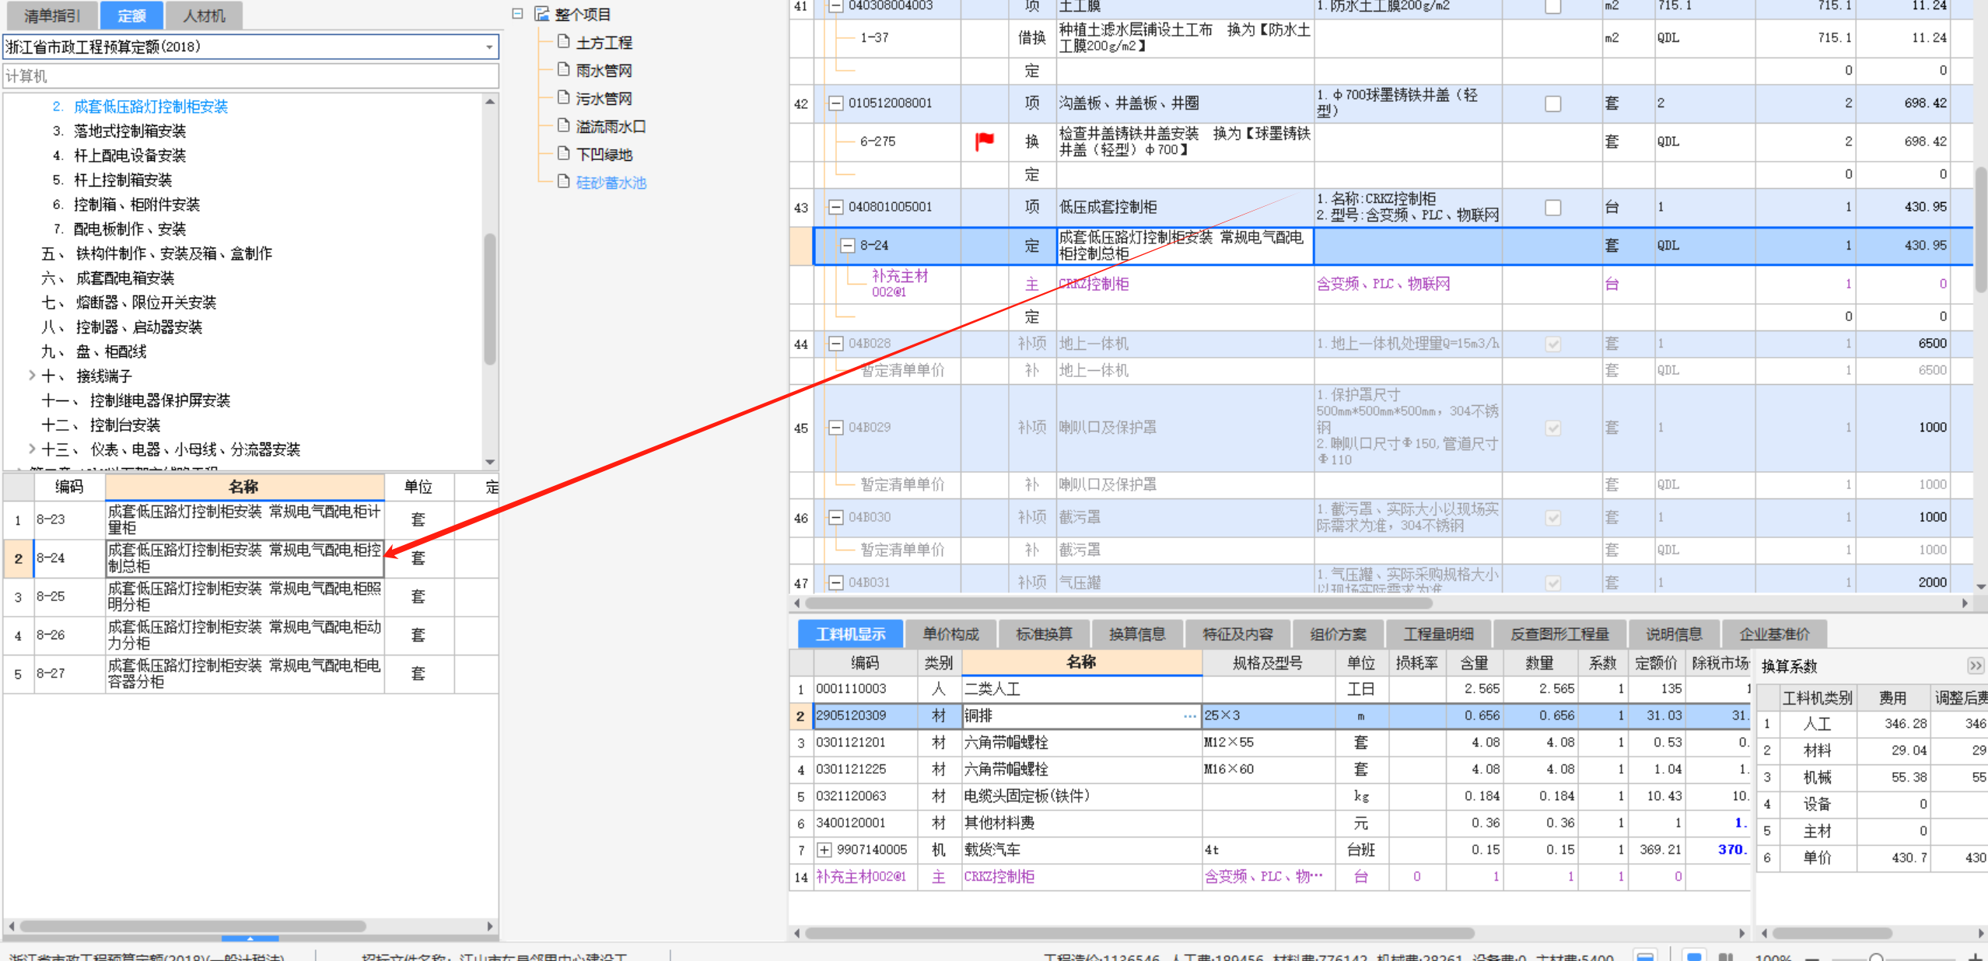Open the 单价构成 tab
Image resolution: width=1988 pixels, height=961 pixels.
click(x=950, y=634)
